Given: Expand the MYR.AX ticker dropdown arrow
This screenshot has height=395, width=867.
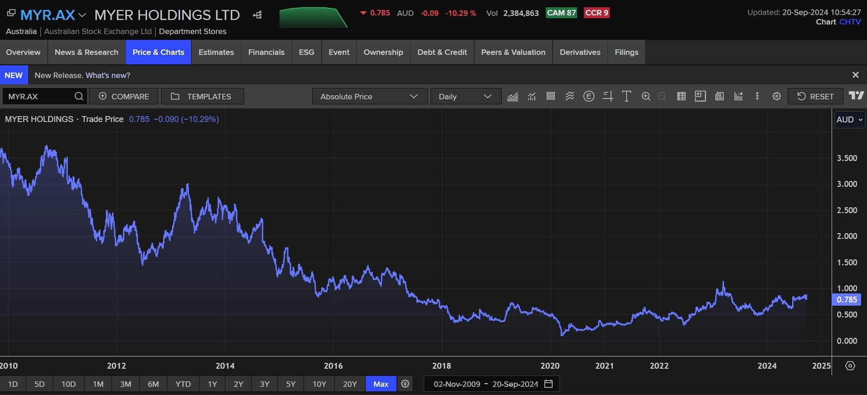Looking at the screenshot, I should tap(82, 15).
